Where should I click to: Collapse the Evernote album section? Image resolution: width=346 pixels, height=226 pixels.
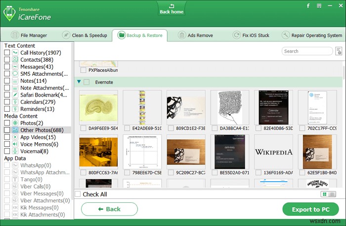tap(79, 82)
